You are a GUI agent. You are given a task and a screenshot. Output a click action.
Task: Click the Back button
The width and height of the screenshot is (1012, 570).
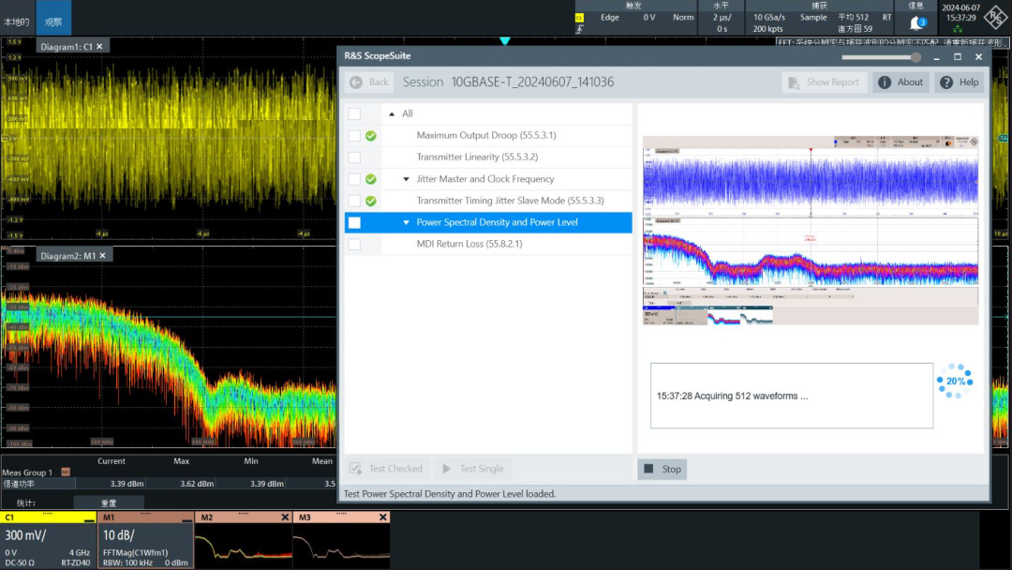click(369, 82)
